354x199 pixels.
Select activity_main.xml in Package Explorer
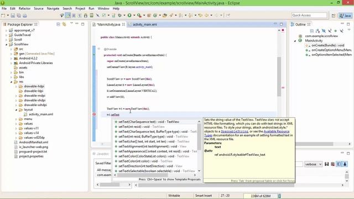point(41,114)
